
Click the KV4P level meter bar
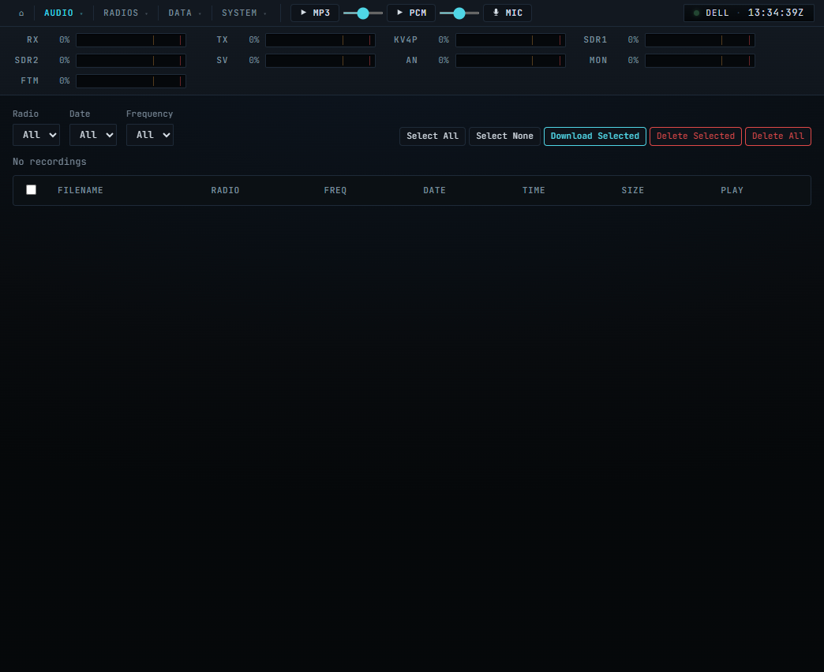tap(511, 40)
